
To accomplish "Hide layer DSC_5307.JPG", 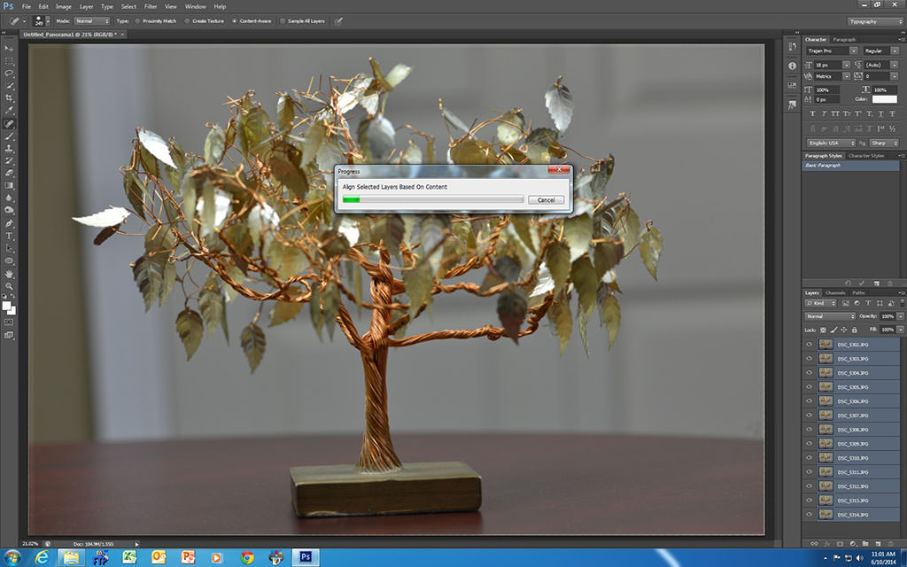I will tap(810, 416).
